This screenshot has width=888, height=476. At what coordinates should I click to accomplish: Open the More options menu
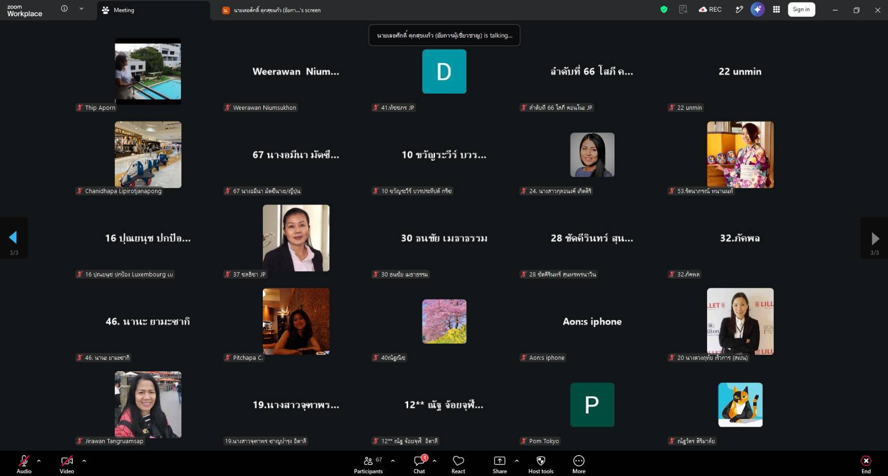click(x=579, y=464)
